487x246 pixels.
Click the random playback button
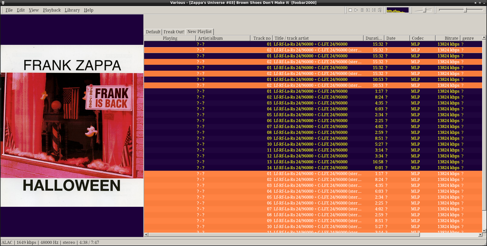click(x=380, y=10)
